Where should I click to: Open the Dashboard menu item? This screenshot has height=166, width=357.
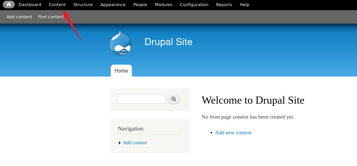click(30, 5)
